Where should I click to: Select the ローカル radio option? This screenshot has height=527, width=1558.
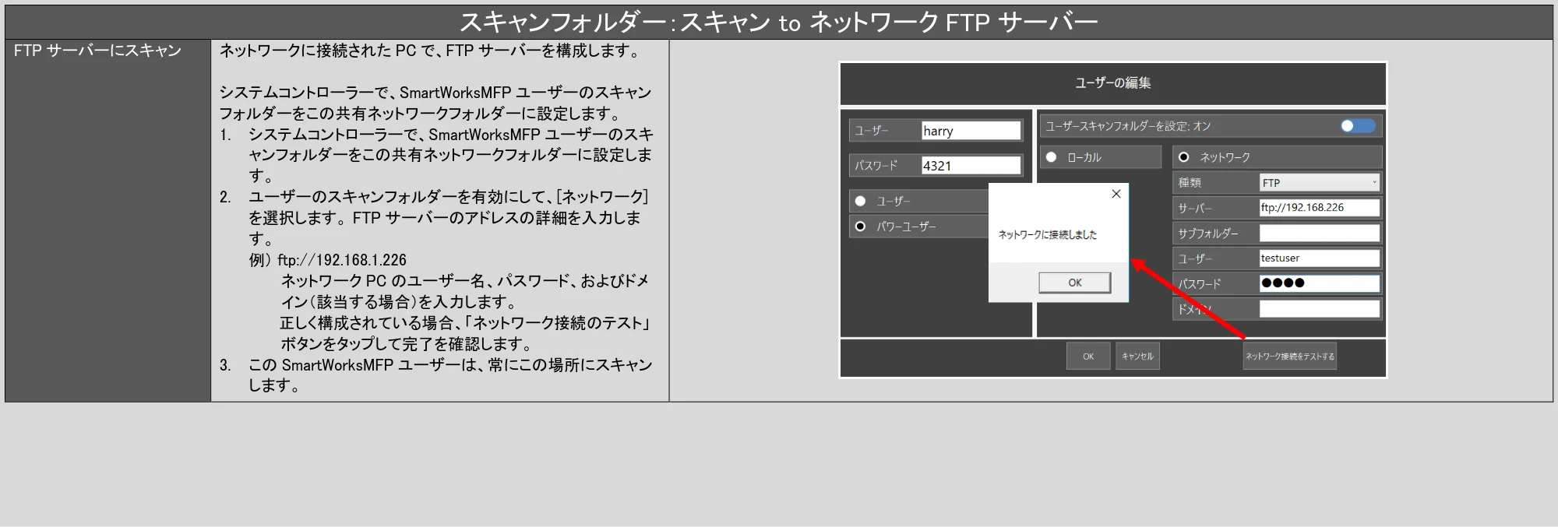point(1051,157)
